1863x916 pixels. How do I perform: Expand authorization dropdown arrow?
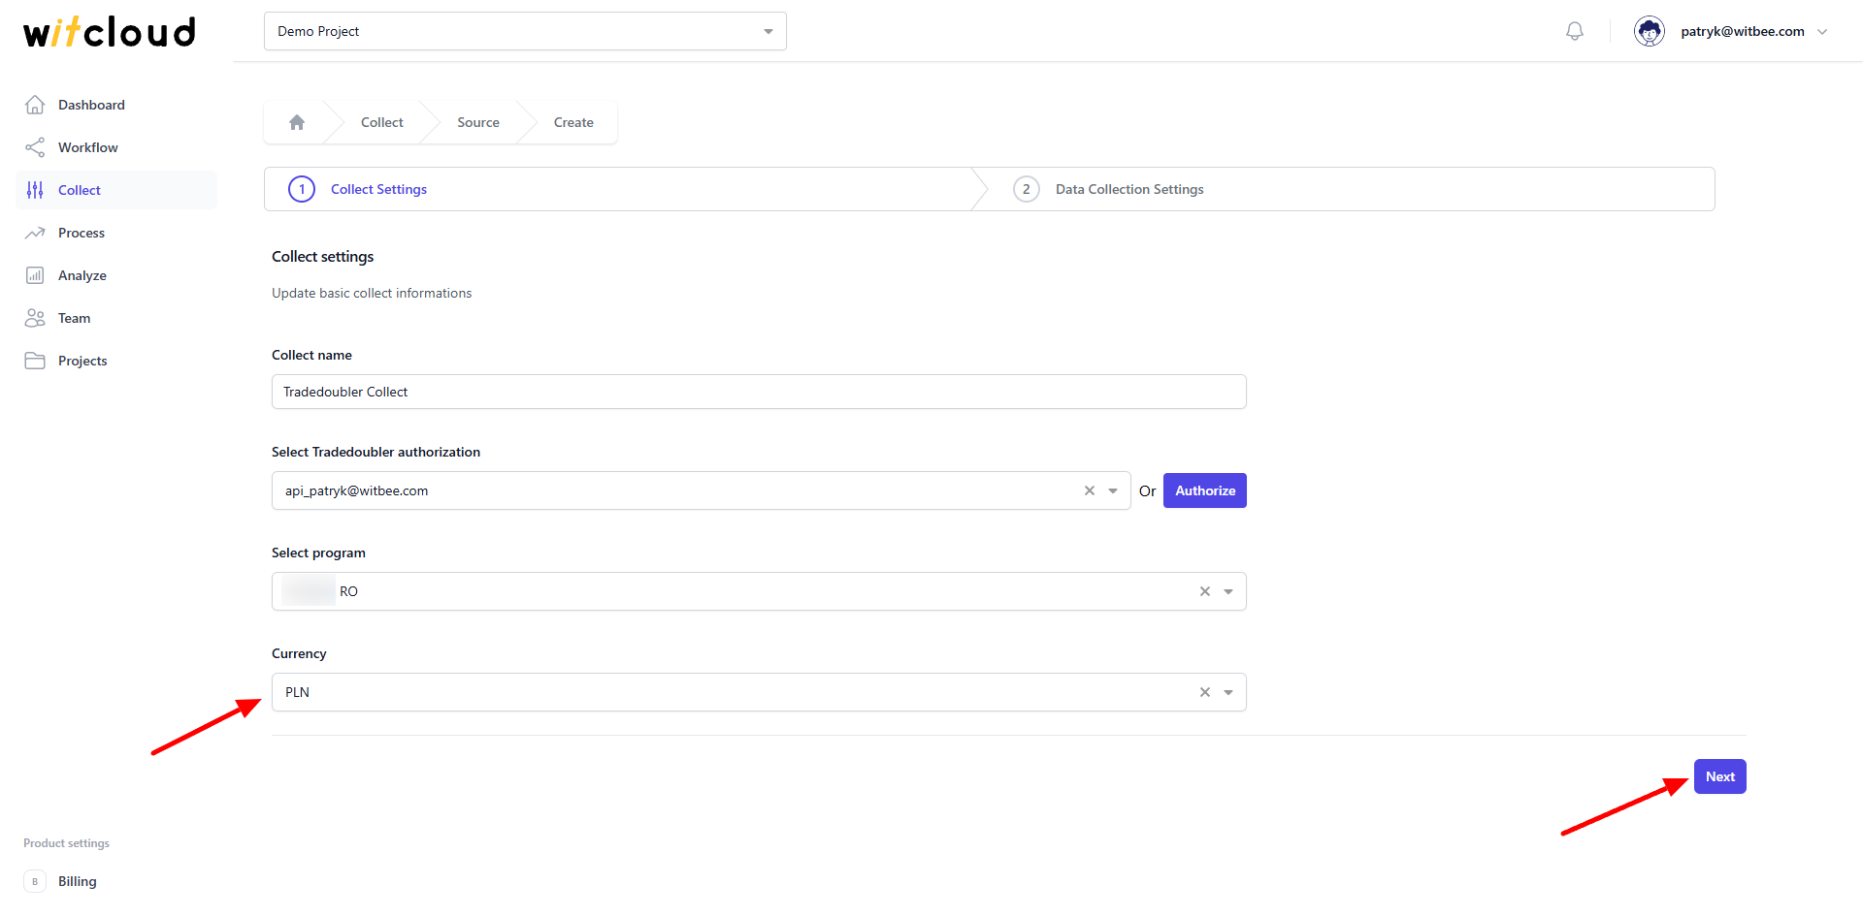pyautogui.click(x=1113, y=490)
